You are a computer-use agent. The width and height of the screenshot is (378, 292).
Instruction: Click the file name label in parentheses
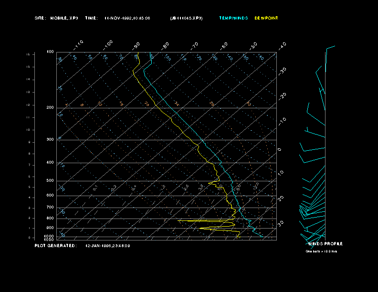[186, 18]
